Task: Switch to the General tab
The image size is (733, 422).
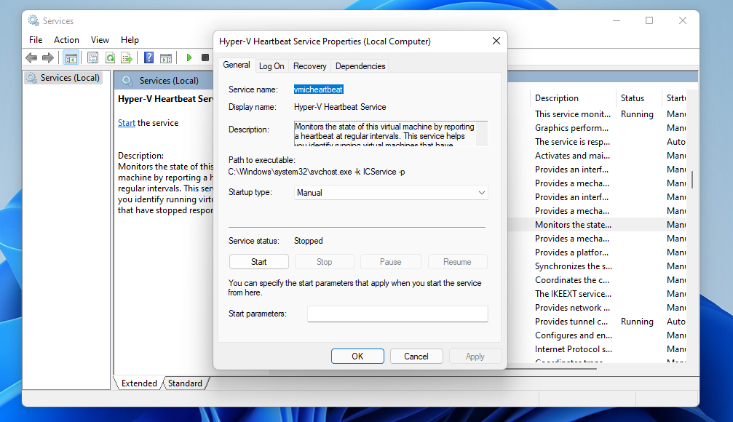Action: [x=236, y=65]
